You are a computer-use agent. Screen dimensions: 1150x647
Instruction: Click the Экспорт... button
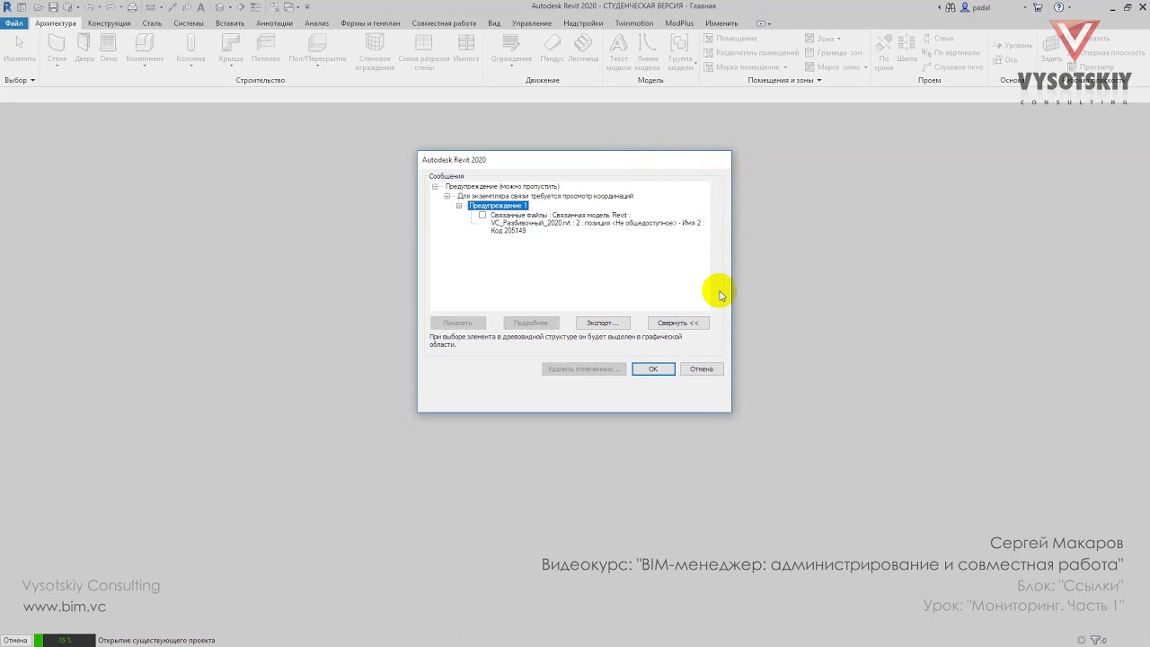point(602,323)
